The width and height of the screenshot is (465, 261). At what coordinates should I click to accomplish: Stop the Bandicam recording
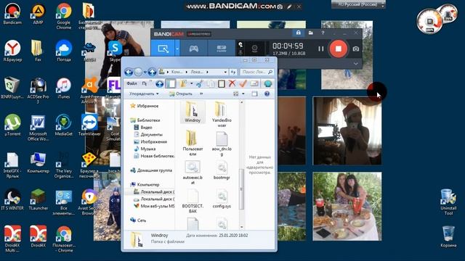338,49
